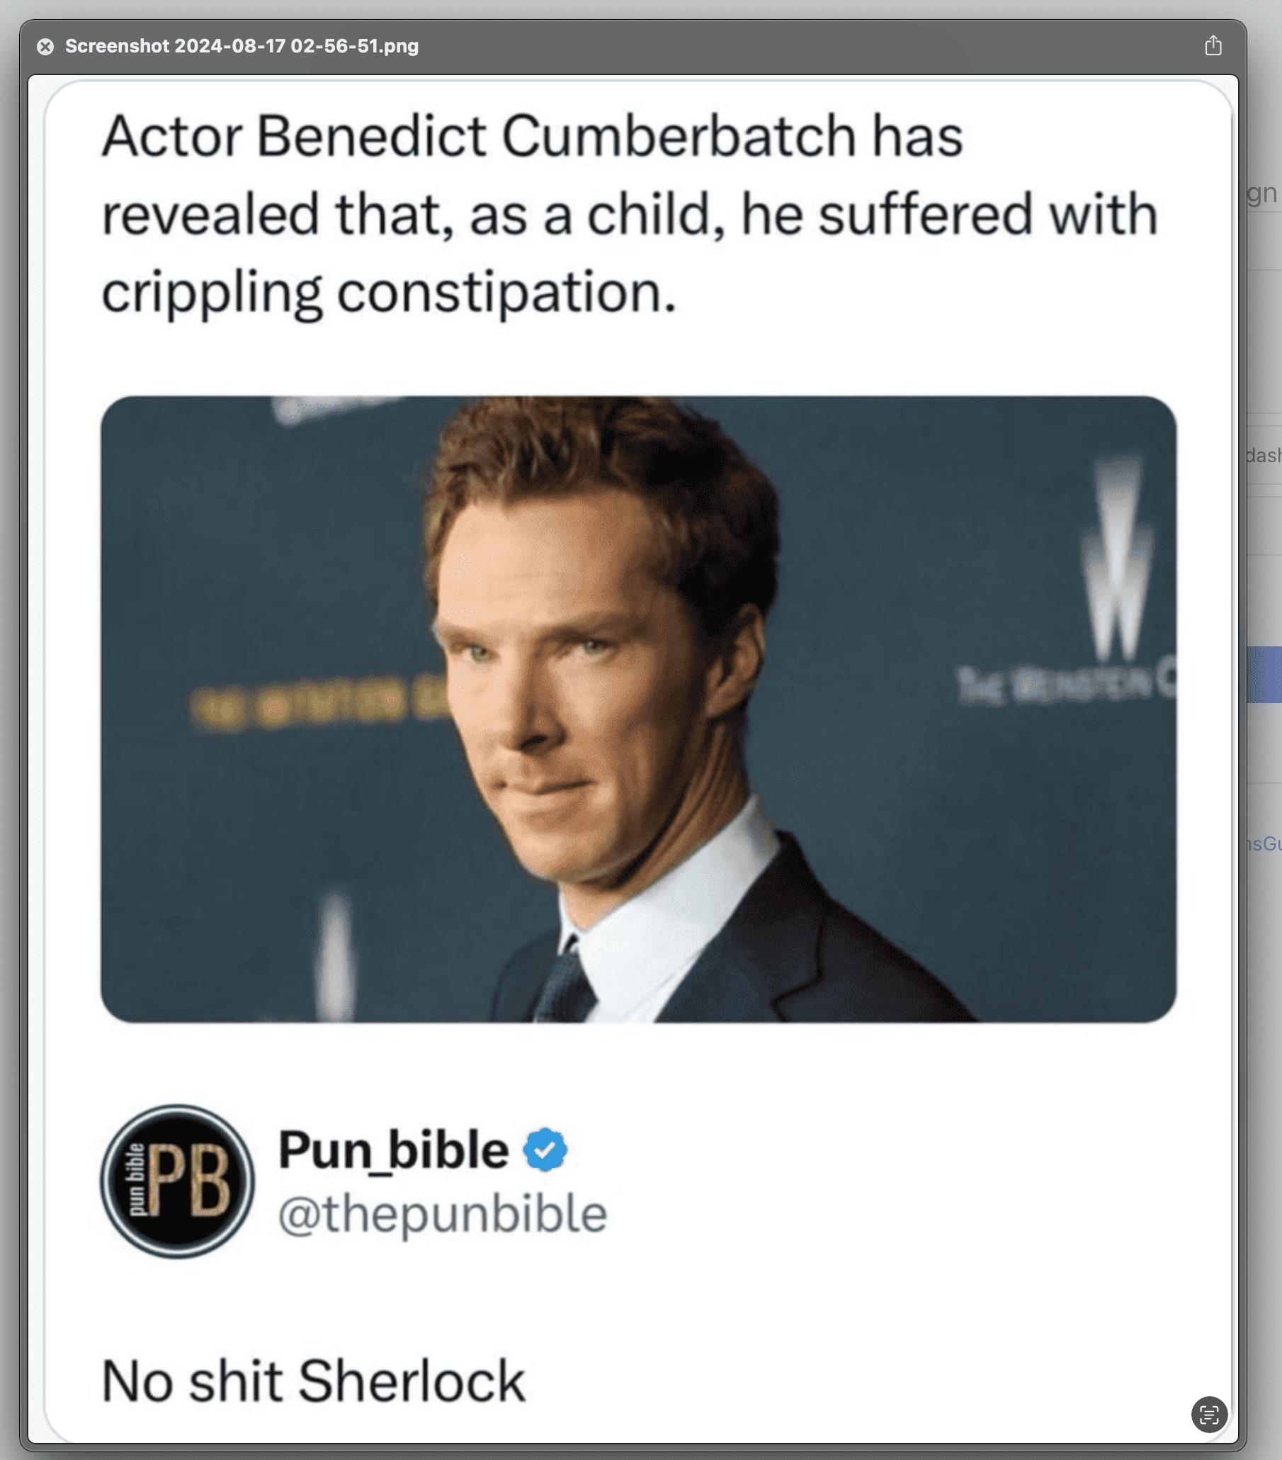Click the partial "gn" text behind the preview
This screenshot has height=1460, width=1282.
coord(1262,193)
